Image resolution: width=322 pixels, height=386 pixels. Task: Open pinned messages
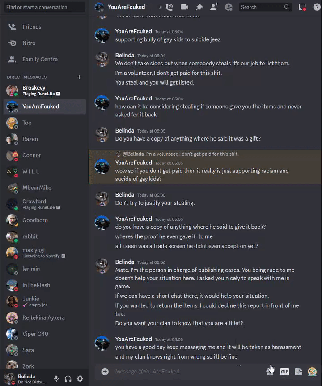click(x=199, y=7)
